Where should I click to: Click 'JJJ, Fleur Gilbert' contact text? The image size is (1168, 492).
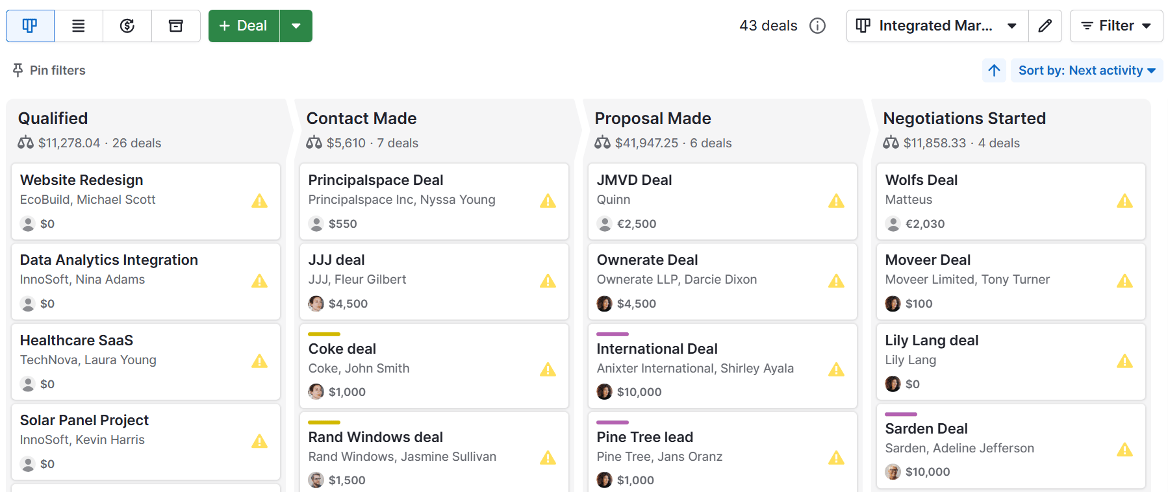coord(357,280)
